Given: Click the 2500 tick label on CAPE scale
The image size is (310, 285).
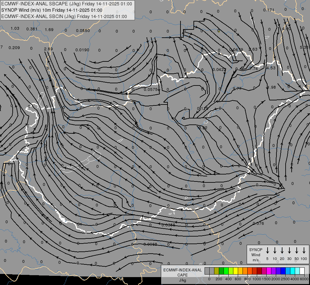Looking at the screenshot, I should [x=285, y=279].
